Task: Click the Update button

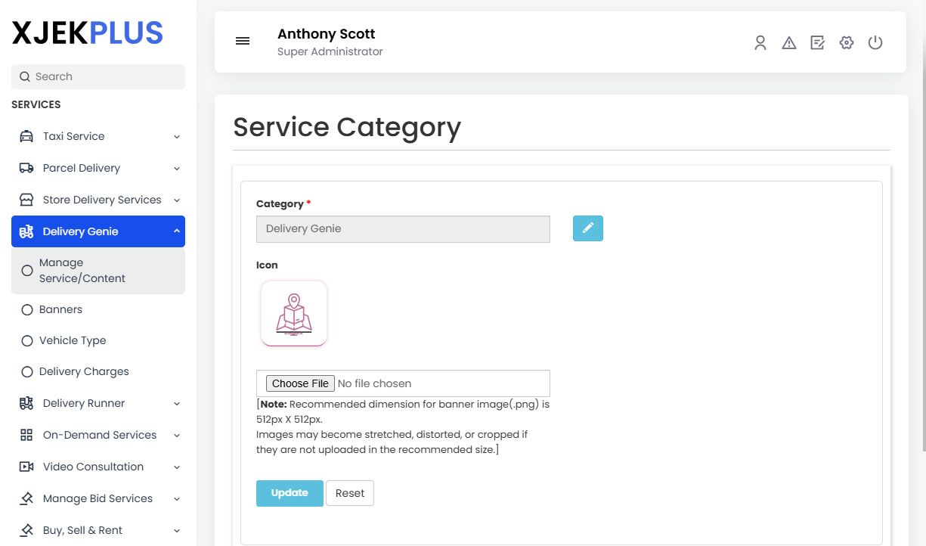Action: pyautogui.click(x=290, y=492)
